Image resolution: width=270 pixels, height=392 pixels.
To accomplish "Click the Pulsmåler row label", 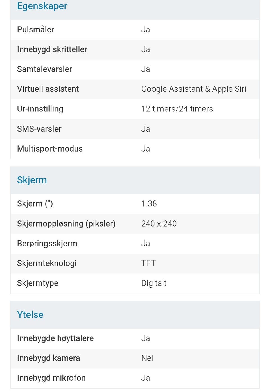I will 35,30.
